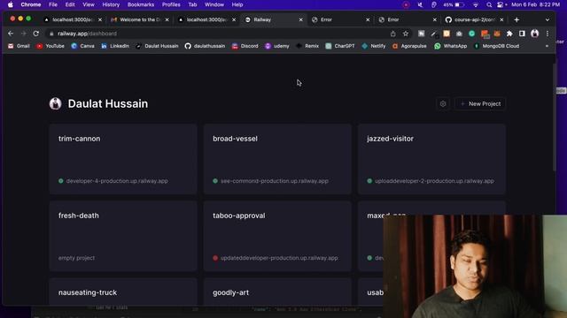This screenshot has height=318, width=567.
Task: Open ChatGPT bookmark
Action: pos(340,46)
